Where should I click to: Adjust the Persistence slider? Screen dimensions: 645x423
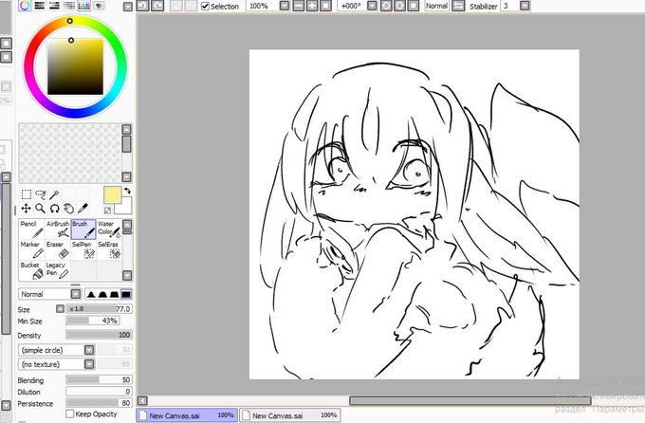[100, 403]
